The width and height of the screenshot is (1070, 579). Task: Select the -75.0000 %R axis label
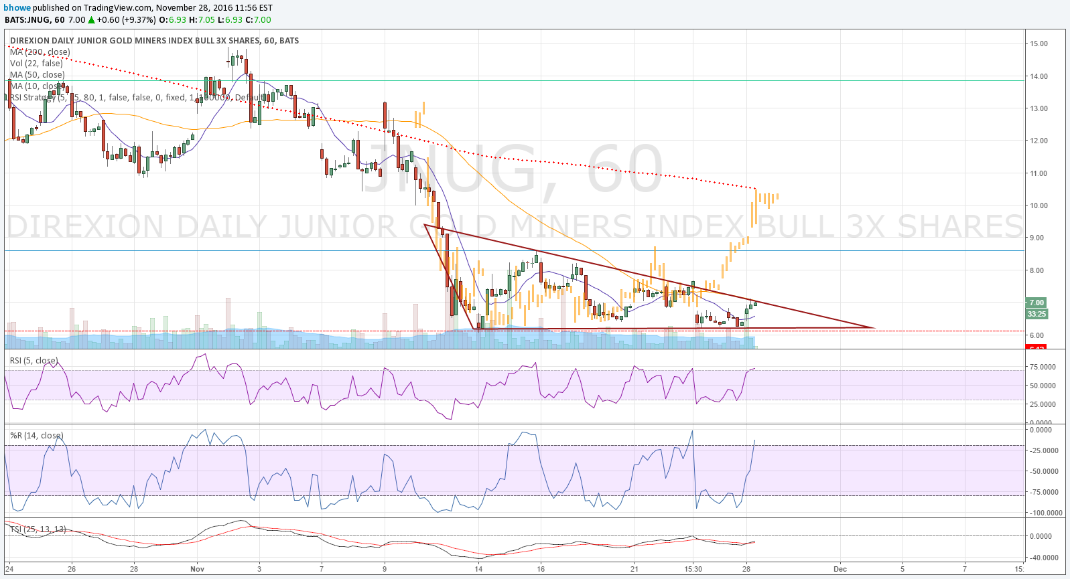pyautogui.click(x=1044, y=492)
